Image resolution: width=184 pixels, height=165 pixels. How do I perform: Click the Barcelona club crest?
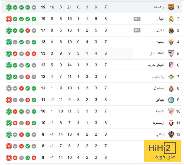(171, 7)
